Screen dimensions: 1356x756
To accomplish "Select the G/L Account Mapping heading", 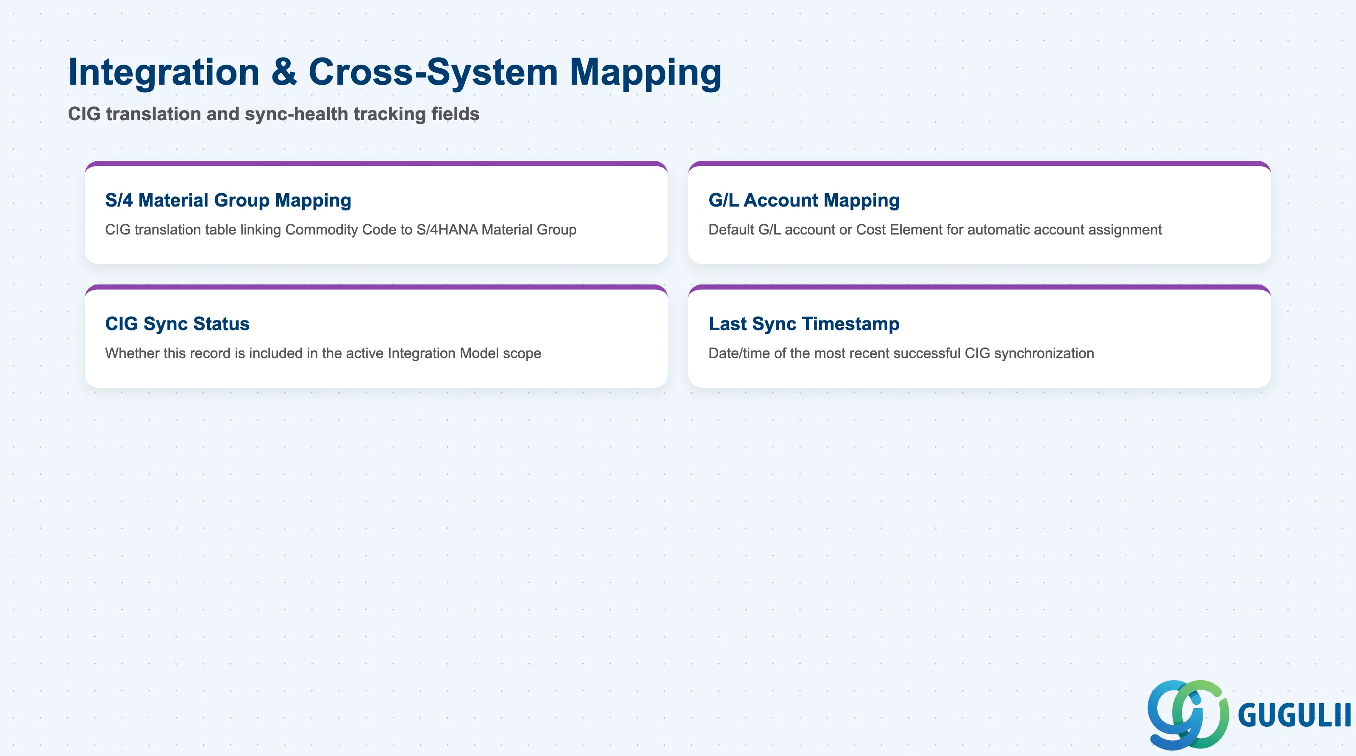I will (804, 200).
